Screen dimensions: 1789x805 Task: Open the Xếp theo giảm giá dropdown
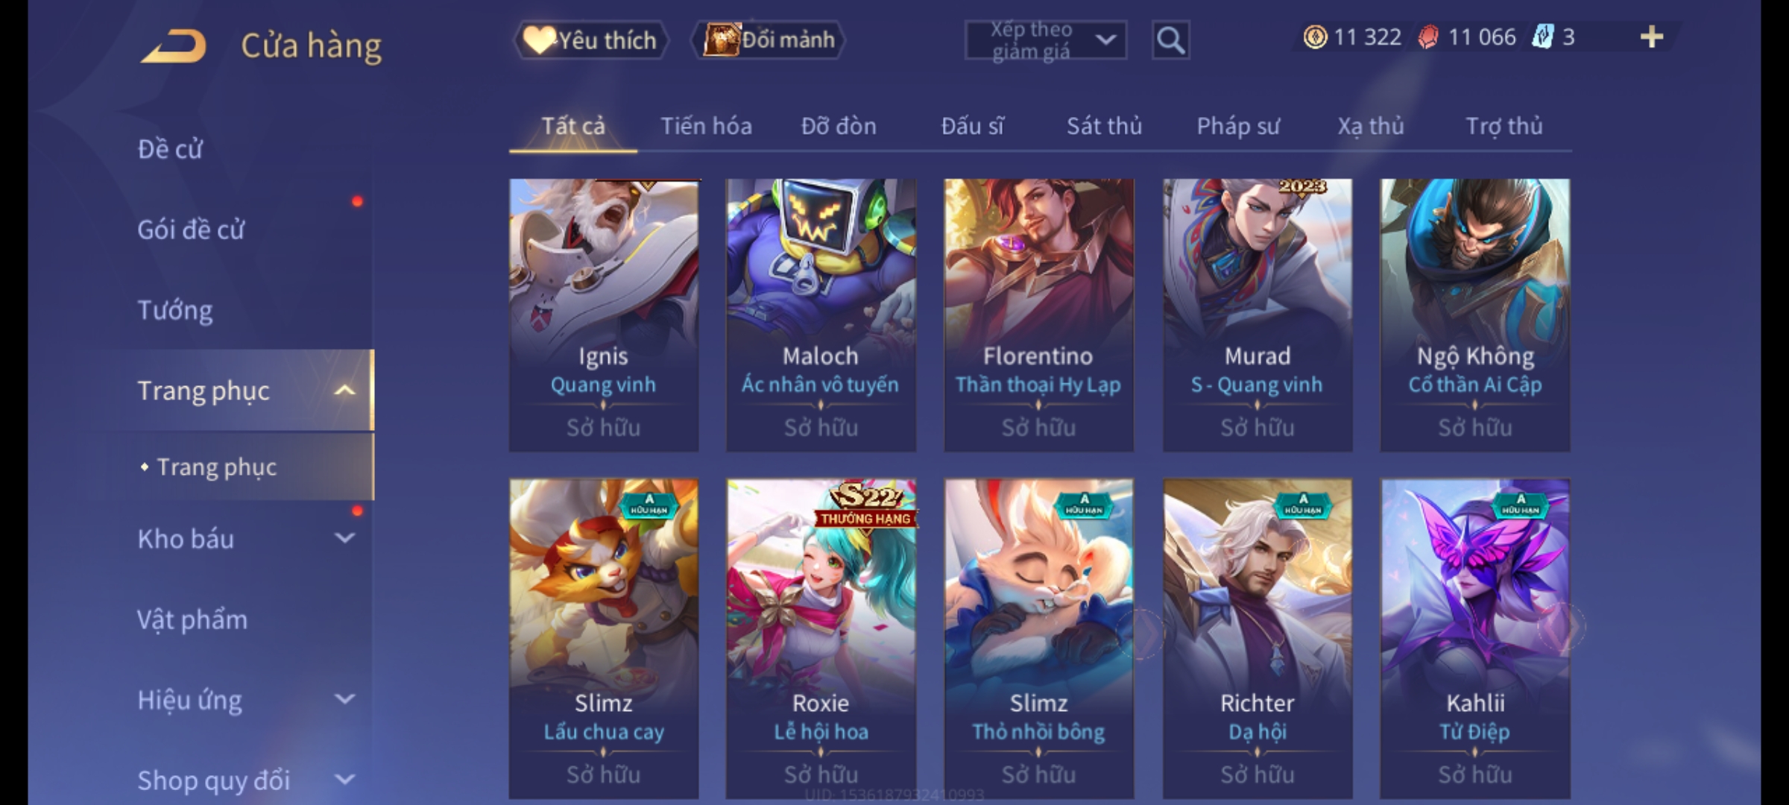(x=1046, y=40)
